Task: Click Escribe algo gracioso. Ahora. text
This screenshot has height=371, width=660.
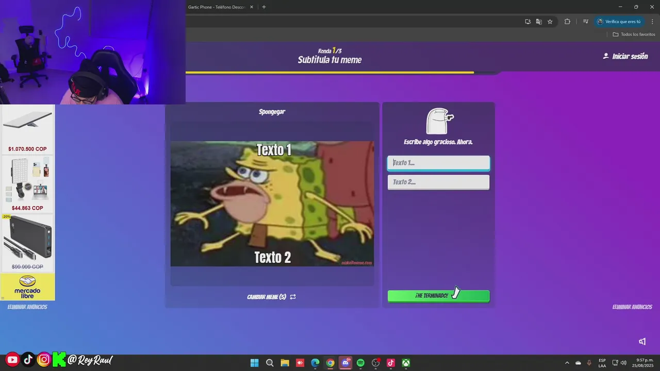Action: (438, 142)
